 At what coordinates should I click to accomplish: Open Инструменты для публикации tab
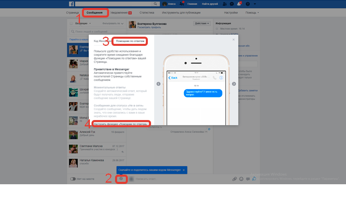pyautogui.click(x=181, y=13)
